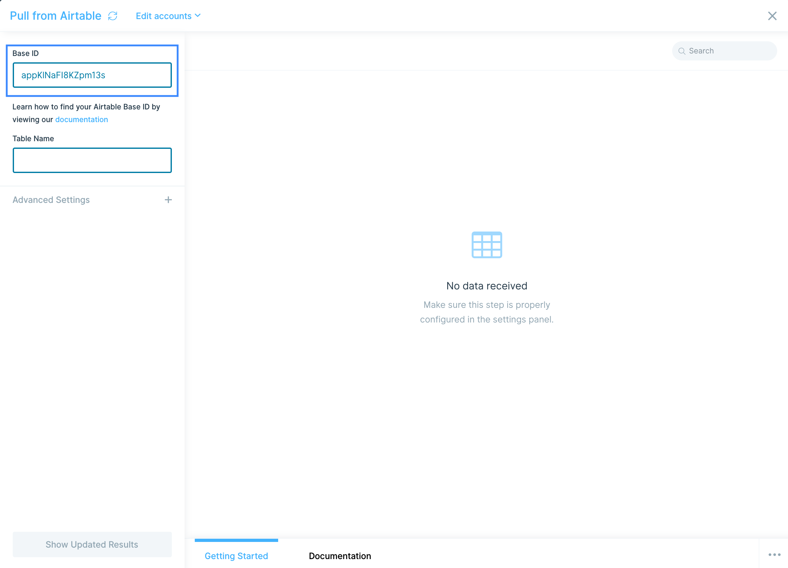This screenshot has height=568, width=788.
Task: Click the refresh icon beside Pull from Airtable
Action: pyautogui.click(x=113, y=16)
